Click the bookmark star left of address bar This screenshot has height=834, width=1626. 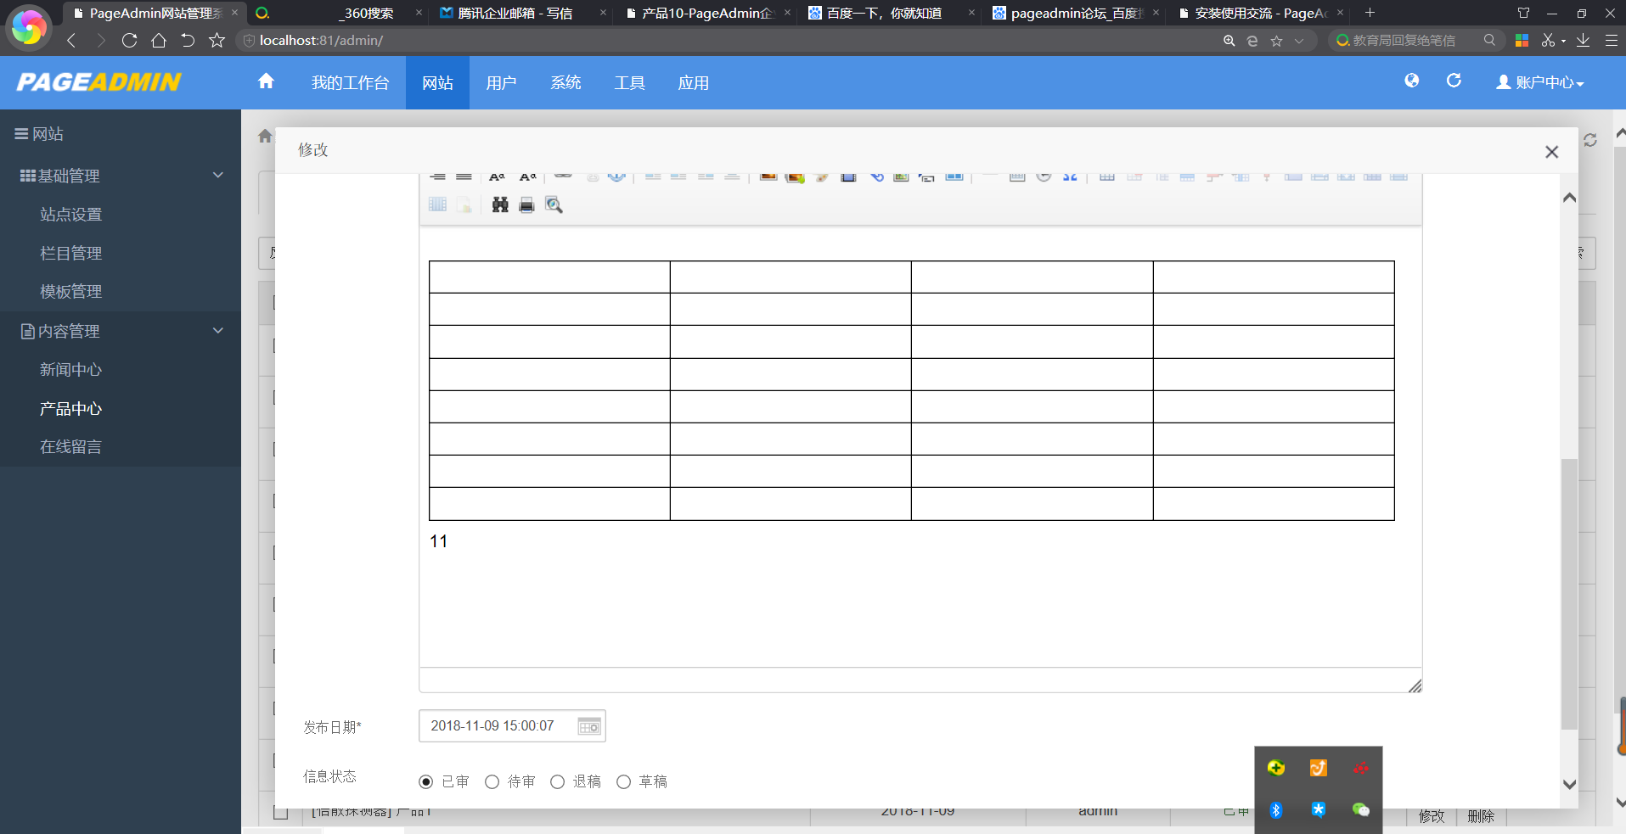coord(217,40)
